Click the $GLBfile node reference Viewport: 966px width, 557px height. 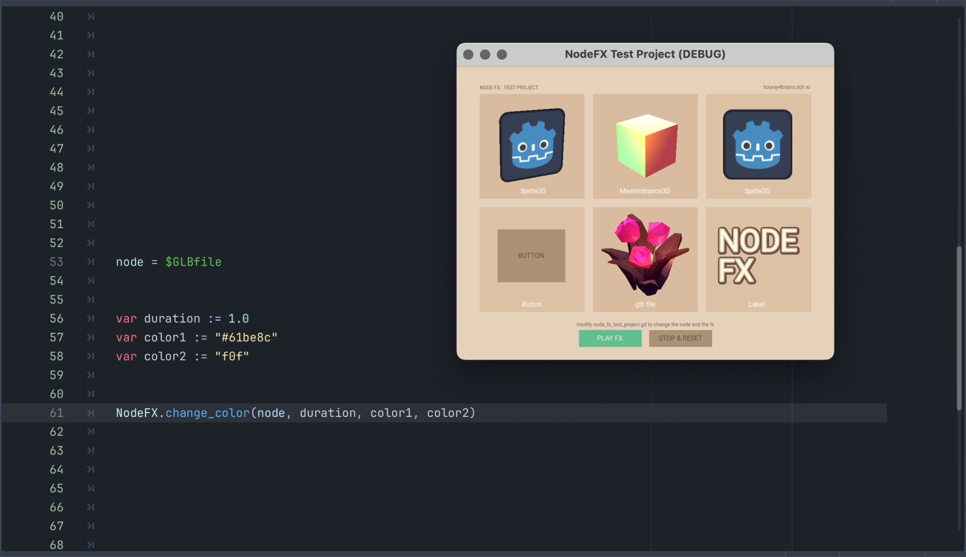(x=193, y=262)
